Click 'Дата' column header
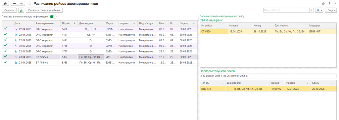339x120 pixels. click(x=24, y=23)
